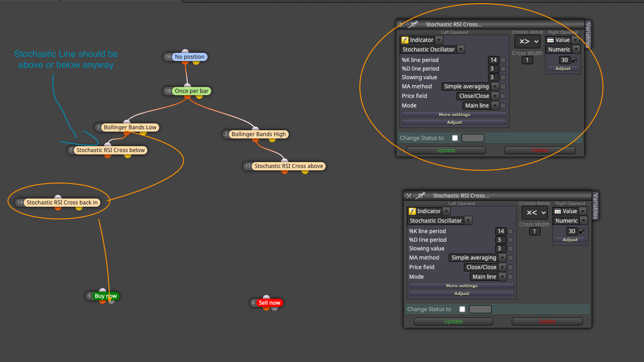The image size is (644, 362).
Task: Click the status color swatch in Crosses Below panel
Action: tap(480, 309)
